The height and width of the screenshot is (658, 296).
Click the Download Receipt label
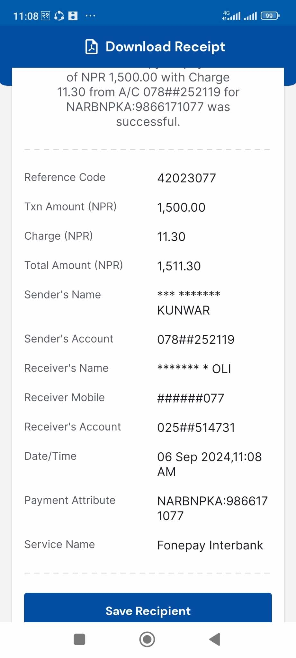(165, 47)
